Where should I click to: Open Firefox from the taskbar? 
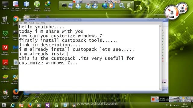pyautogui.click(x=30, y=105)
